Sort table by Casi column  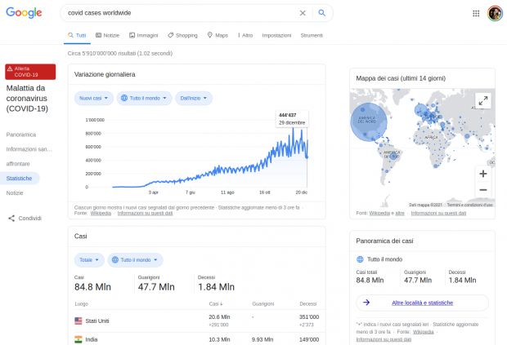[216, 303]
